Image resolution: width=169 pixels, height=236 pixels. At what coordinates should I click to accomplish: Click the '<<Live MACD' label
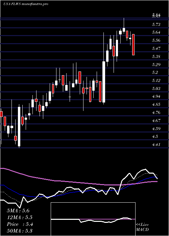pos(142,227)
